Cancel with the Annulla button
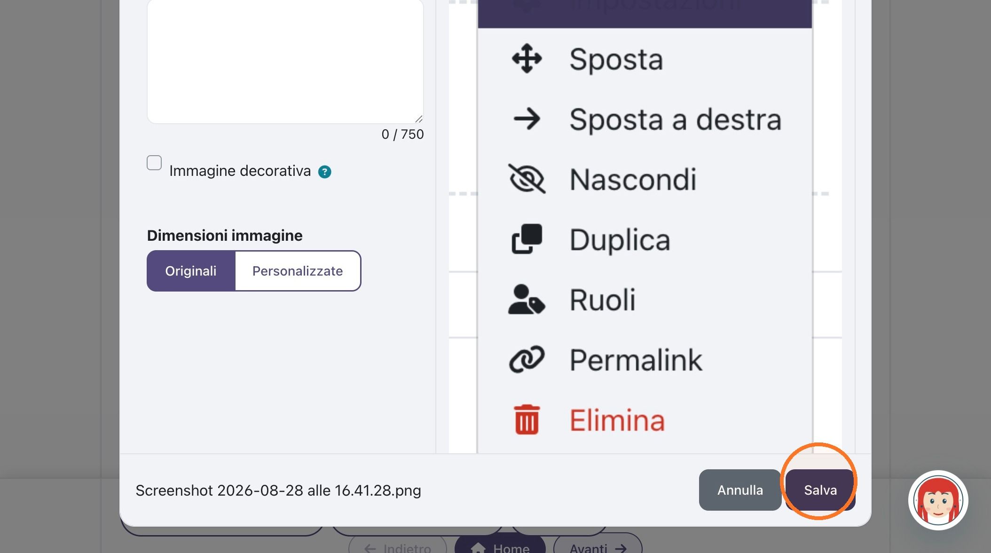 740,490
